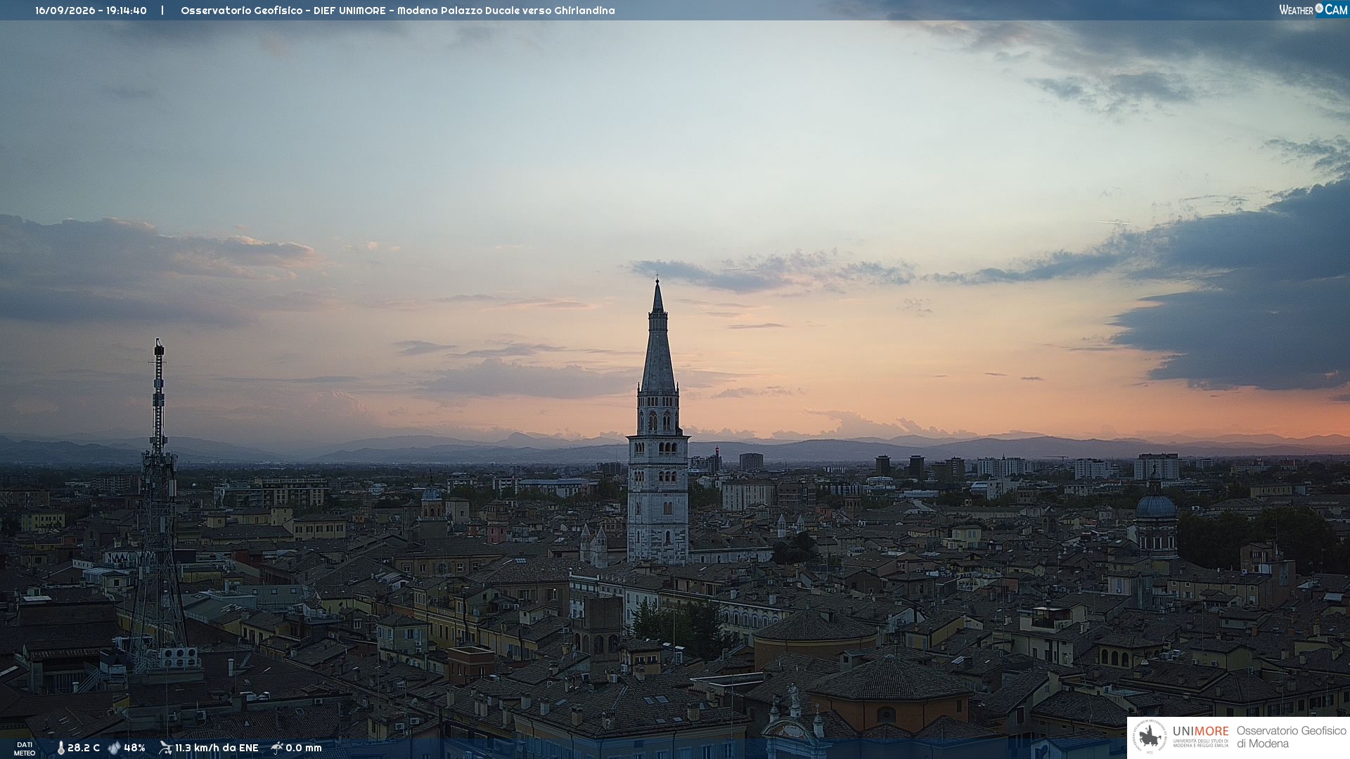Click the DATI METEO label
Image resolution: width=1350 pixels, height=759 pixels.
[x=25, y=748]
